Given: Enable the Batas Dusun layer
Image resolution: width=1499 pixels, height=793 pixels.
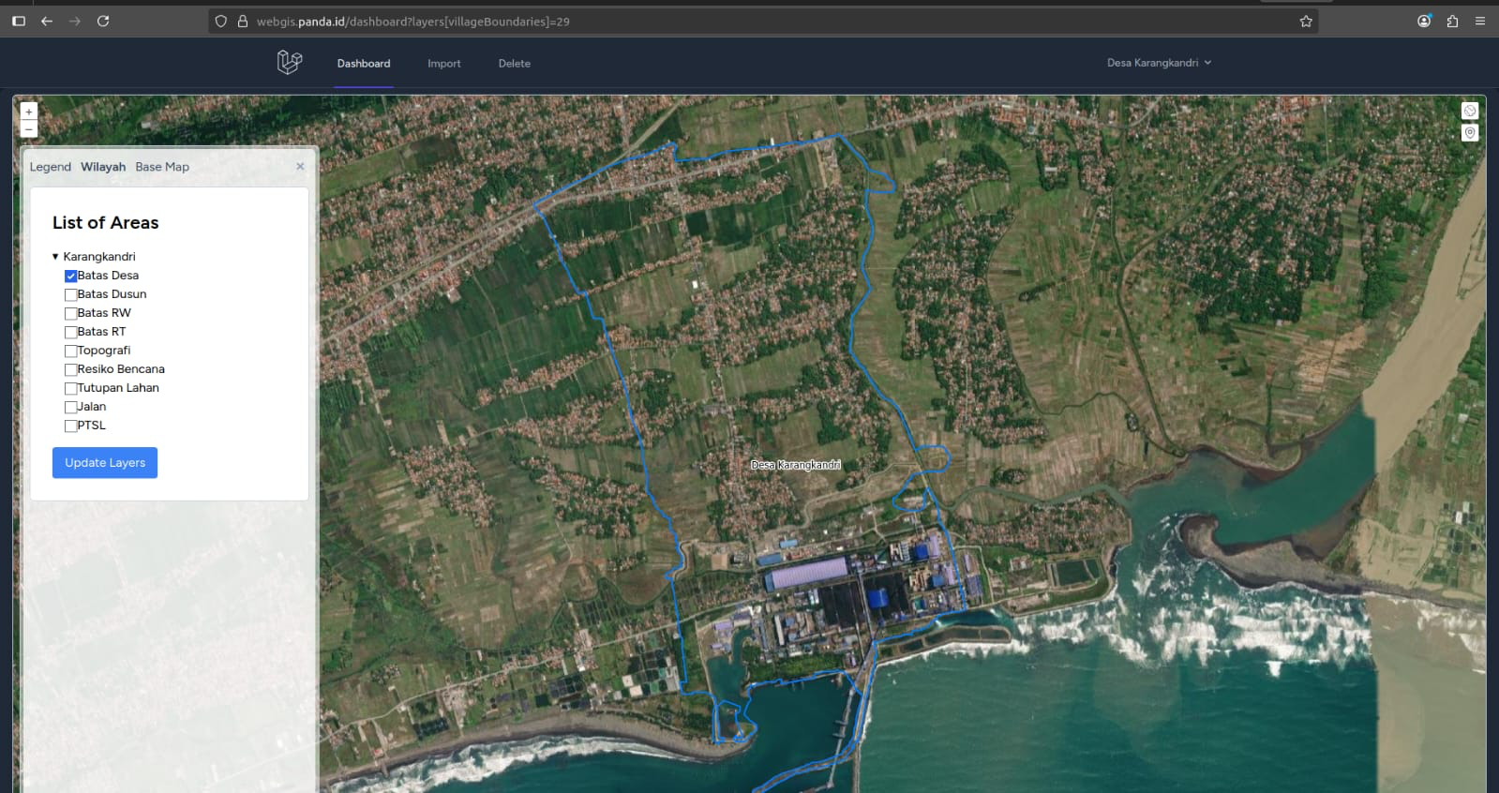Looking at the screenshot, I should pos(70,294).
